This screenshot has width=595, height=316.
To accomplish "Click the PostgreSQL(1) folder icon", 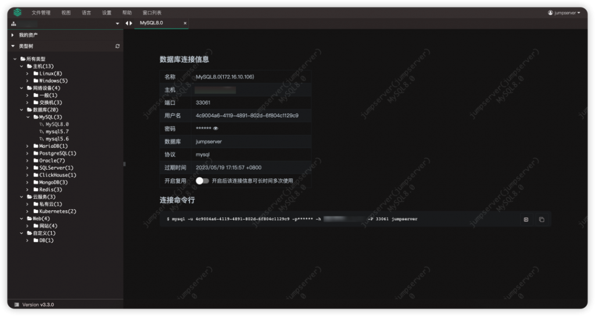I will click(x=35, y=153).
